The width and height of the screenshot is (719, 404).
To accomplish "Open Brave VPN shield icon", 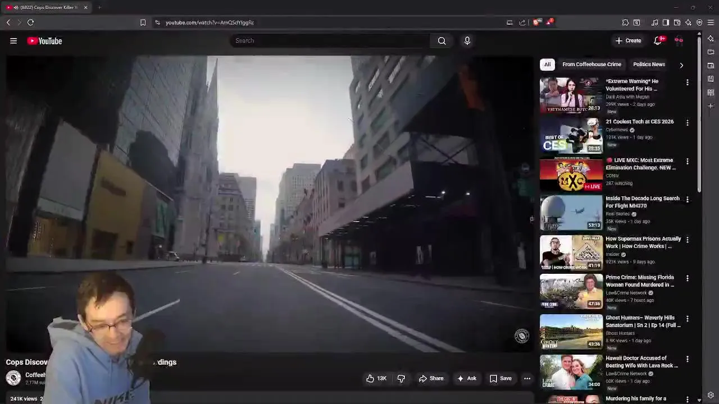I will [x=699, y=22].
